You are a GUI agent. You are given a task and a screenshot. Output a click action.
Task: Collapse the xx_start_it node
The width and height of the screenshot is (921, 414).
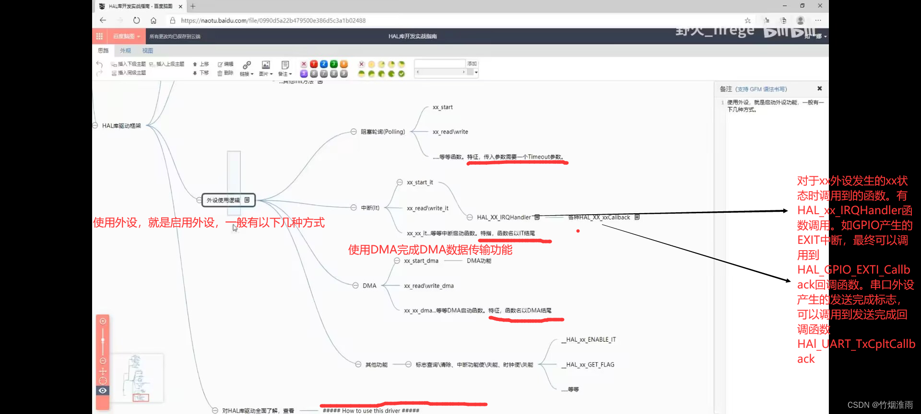(400, 182)
